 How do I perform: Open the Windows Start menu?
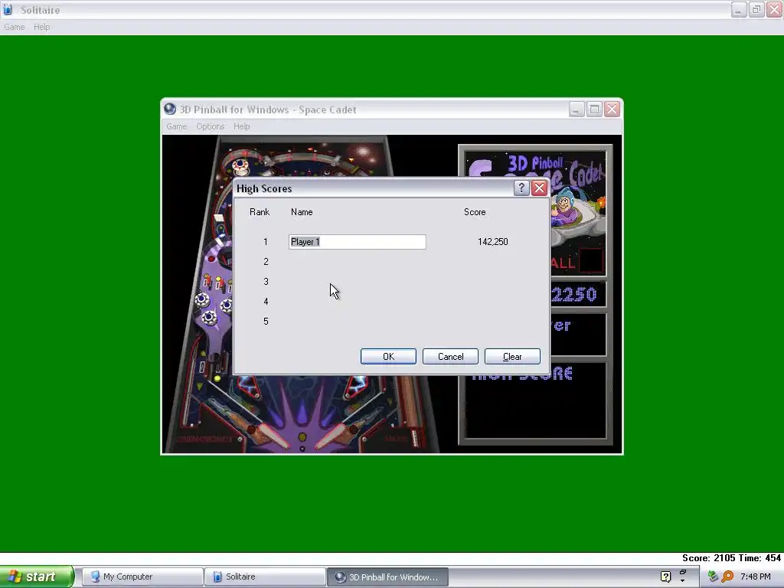(x=37, y=577)
